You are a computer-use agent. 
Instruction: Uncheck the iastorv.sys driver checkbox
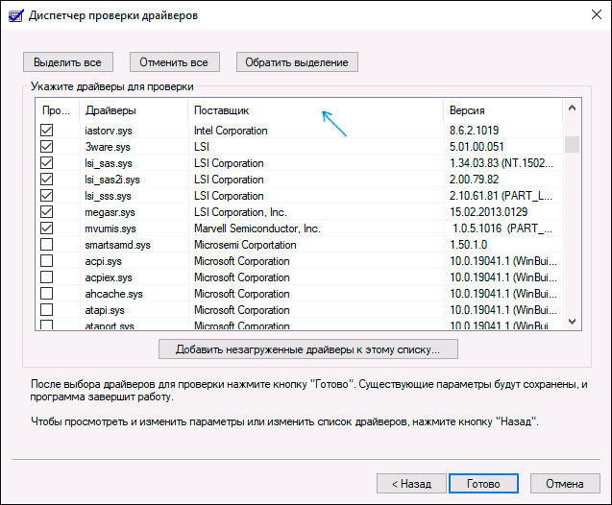tap(47, 130)
